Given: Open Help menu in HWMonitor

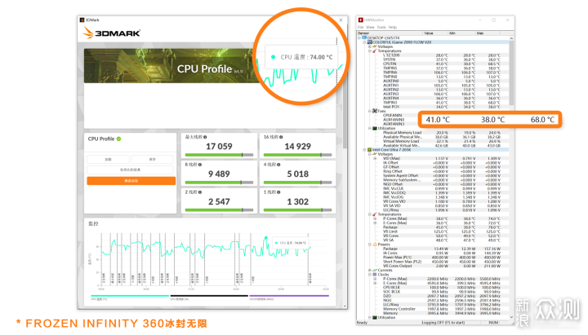Looking at the screenshot, I should [393, 28].
